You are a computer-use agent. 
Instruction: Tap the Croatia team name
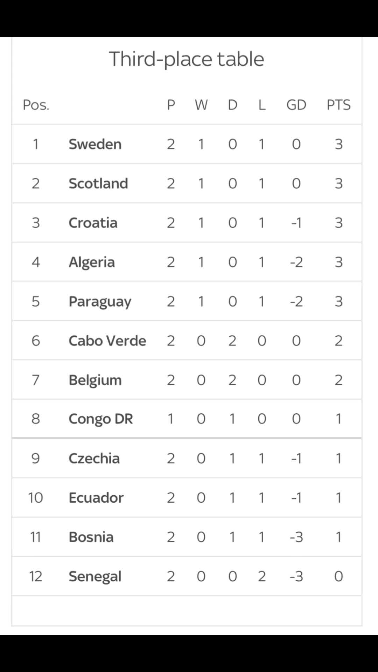pos(93,223)
